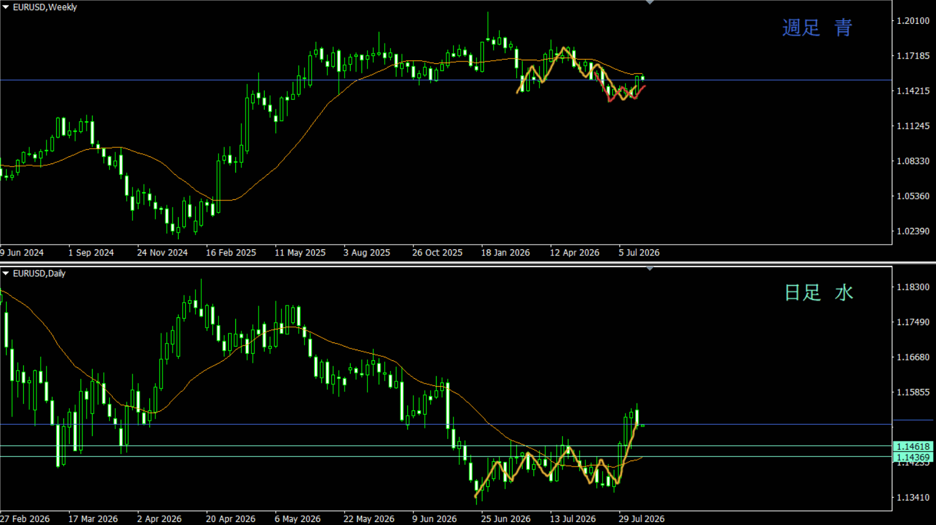This screenshot has height=525, width=936.
Task: Click the 11 May 2025 date label
Action: 300,253
